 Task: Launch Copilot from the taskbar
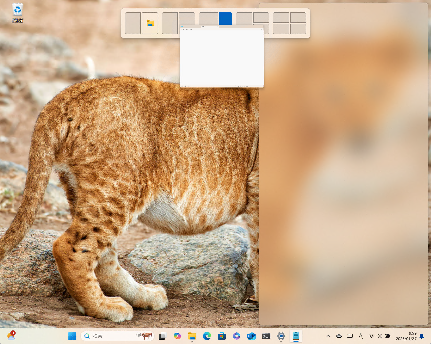pos(177,336)
